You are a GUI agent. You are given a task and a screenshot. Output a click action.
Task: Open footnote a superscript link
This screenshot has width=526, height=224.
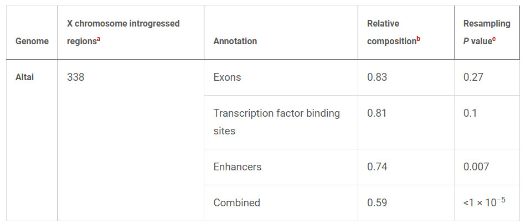tap(99, 39)
